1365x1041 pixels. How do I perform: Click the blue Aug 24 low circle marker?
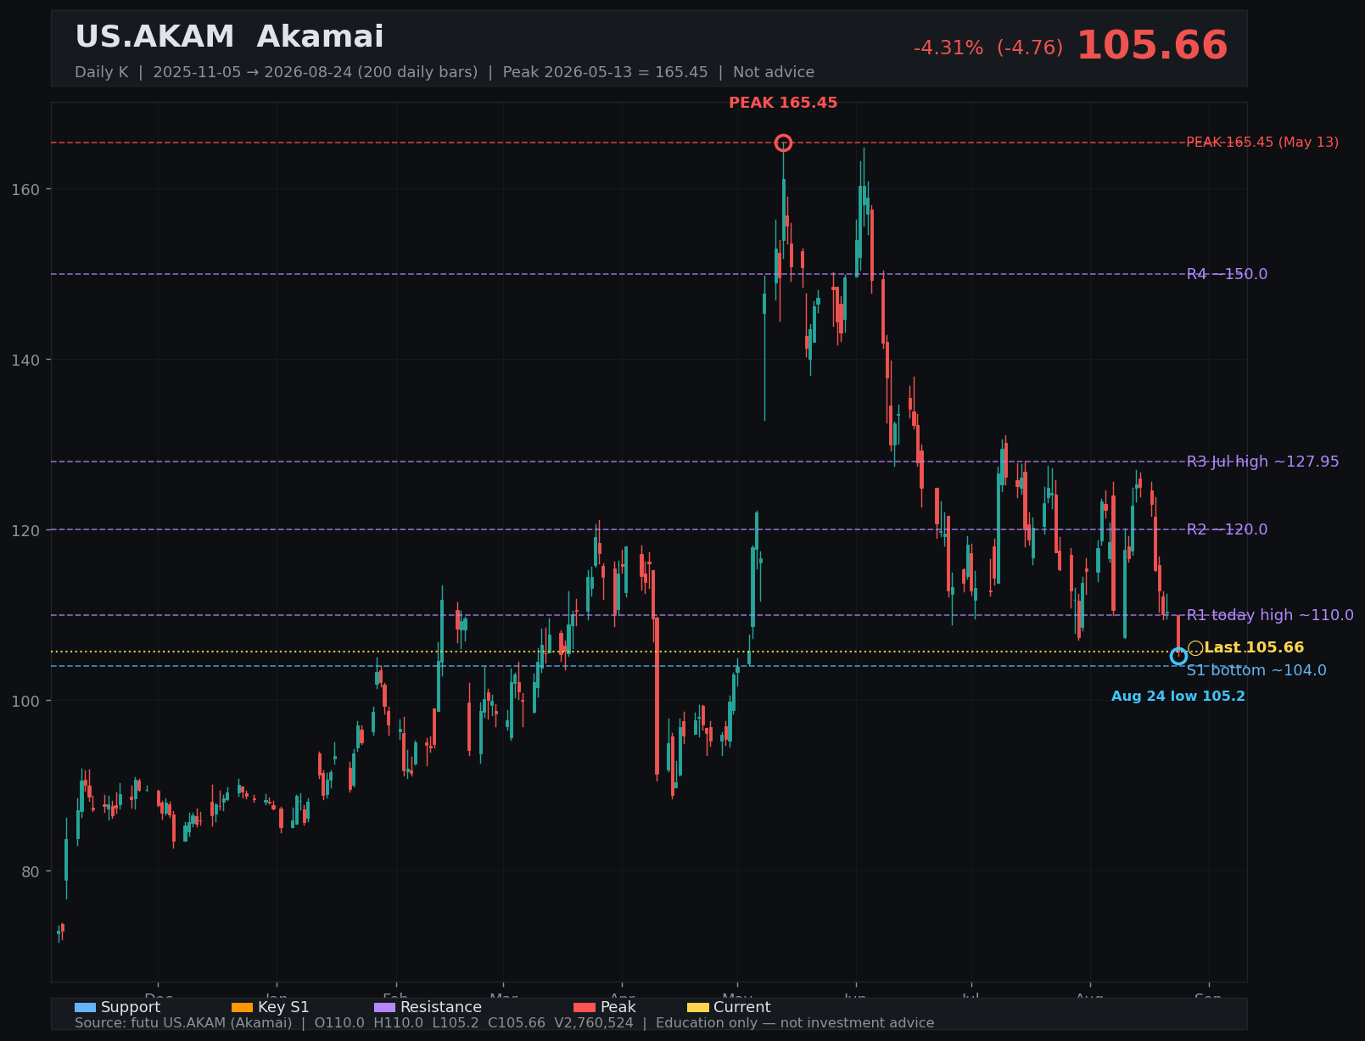1178,656
